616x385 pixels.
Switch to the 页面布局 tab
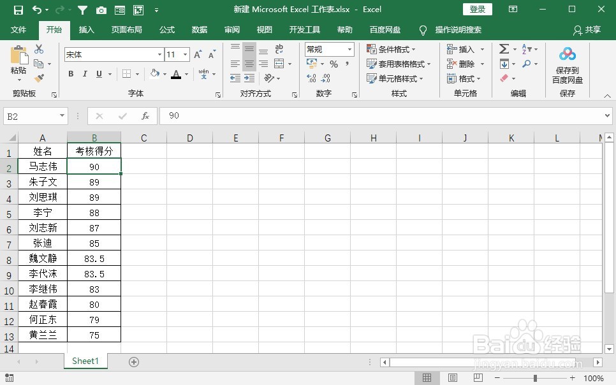point(126,30)
